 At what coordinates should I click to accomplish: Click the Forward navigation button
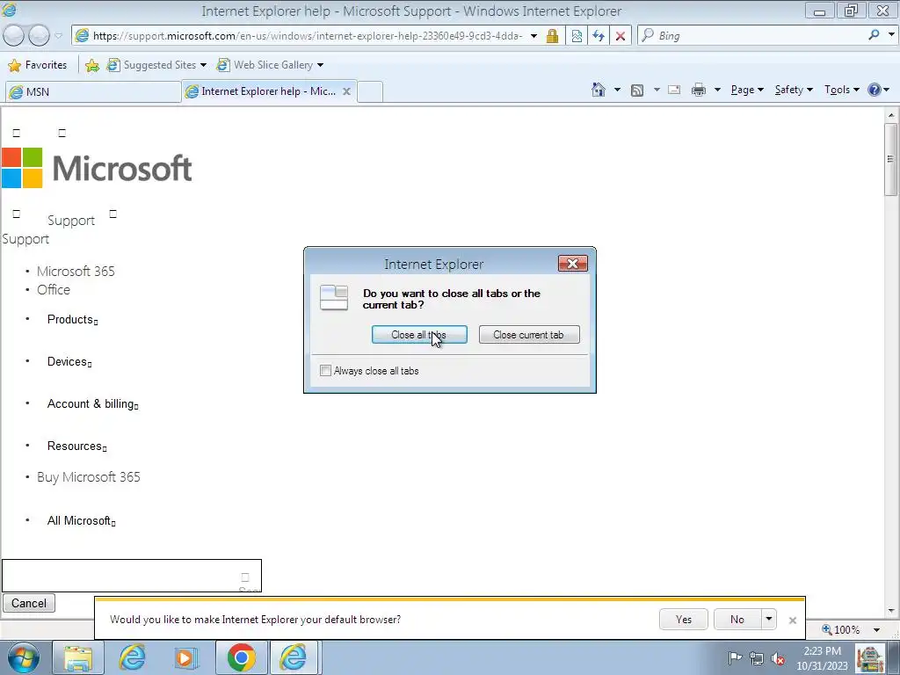[39, 35]
